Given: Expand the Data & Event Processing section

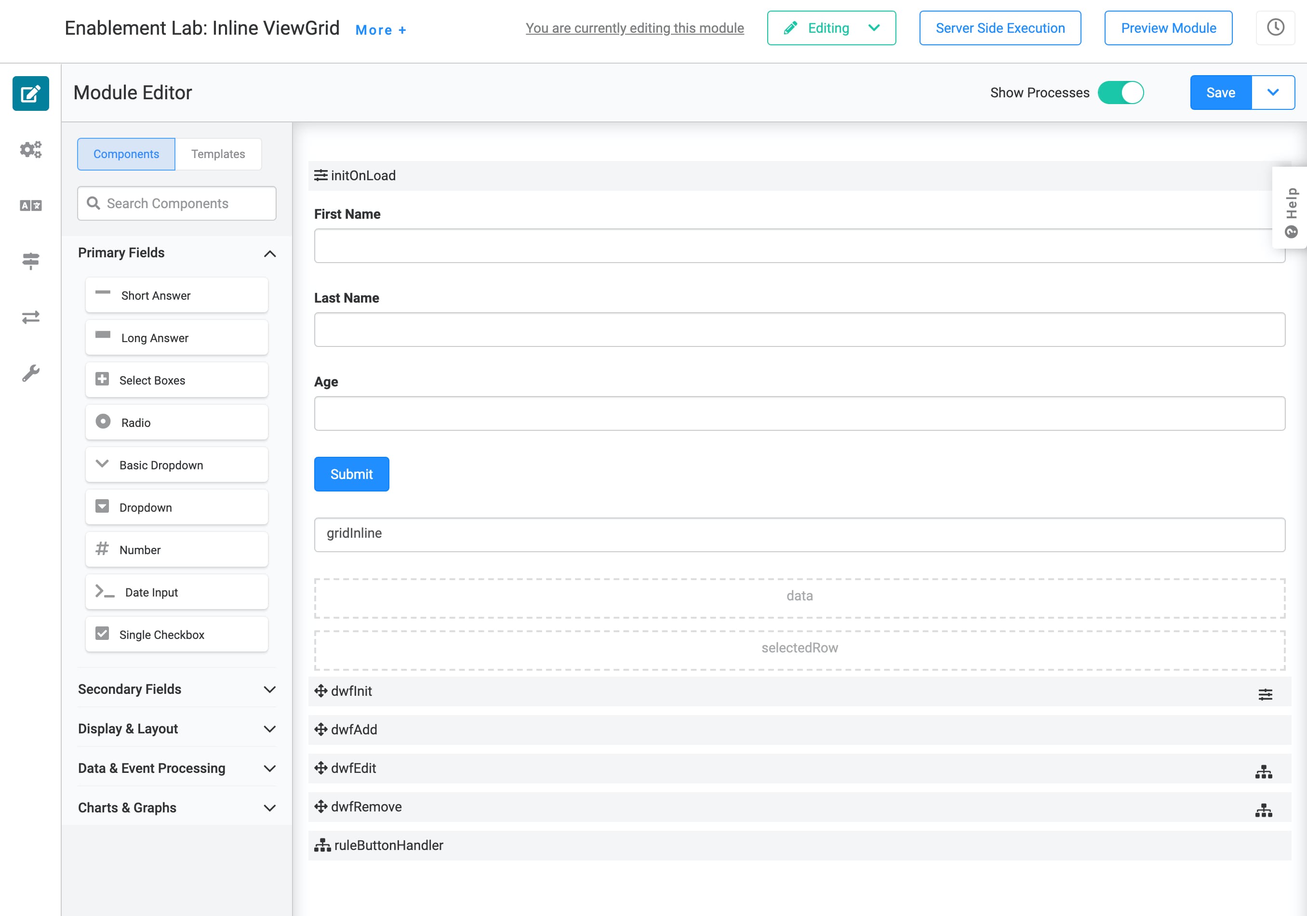Looking at the screenshot, I should pos(270,769).
